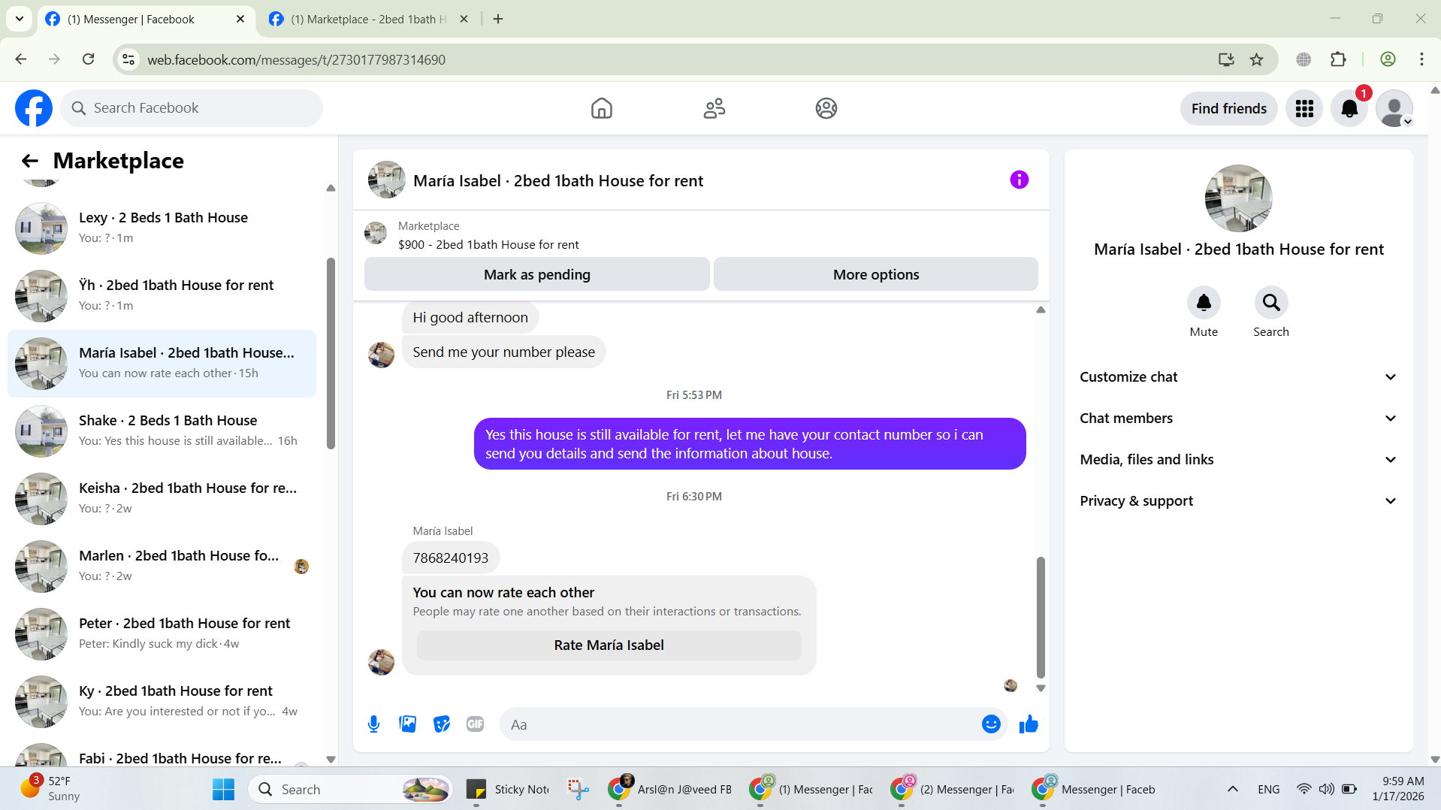This screenshot has height=810, width=1441.
Task: Expand Privacy & support section
Action: tap(1238, 501)
